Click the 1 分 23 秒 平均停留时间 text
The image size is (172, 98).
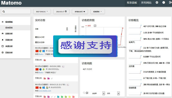tap(153, 33)
